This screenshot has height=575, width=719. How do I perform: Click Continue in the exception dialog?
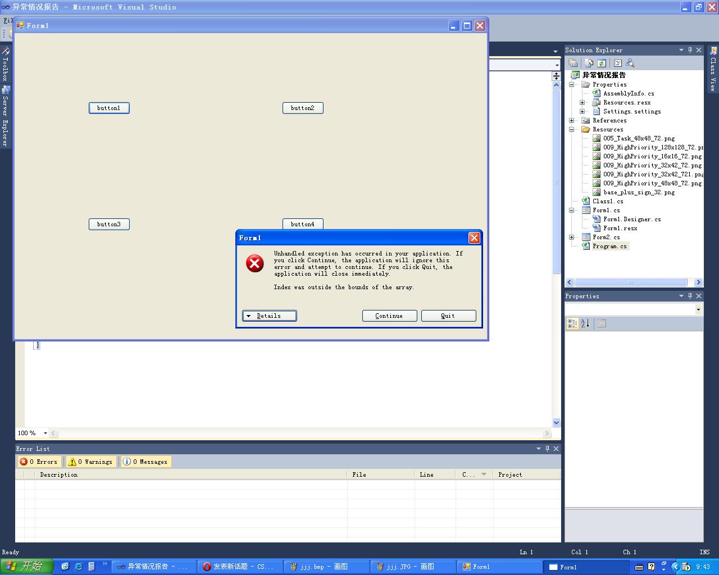point(389,316)
